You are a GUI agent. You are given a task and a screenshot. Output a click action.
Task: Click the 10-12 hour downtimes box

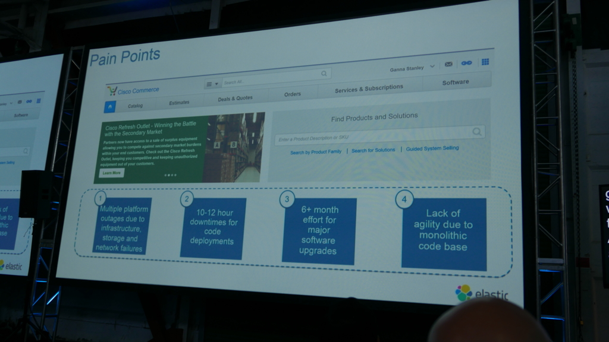click(x=213, y=228)
